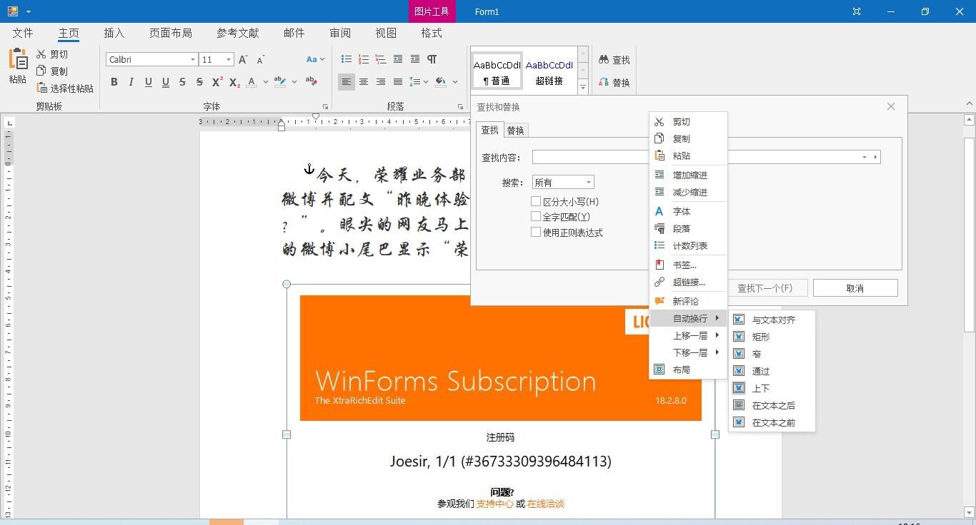
Task: Expand the styles gallery
Action: [583, 87]
